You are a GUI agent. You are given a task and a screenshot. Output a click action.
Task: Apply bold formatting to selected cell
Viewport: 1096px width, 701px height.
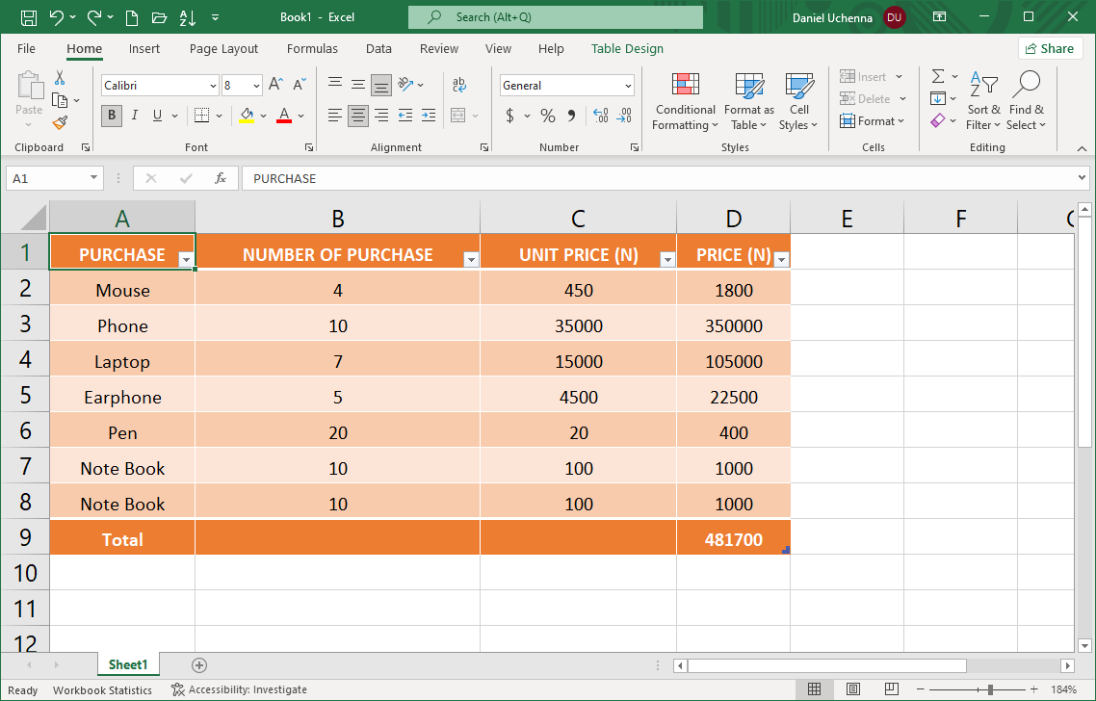click(x=111, y=116)
